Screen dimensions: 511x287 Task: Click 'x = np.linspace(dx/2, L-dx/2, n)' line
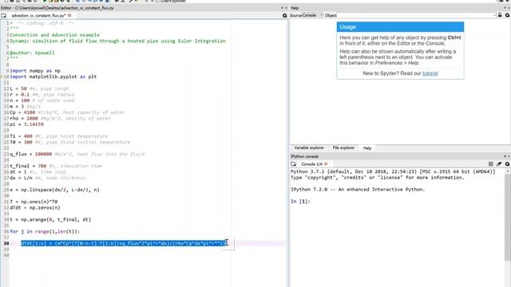point(55,190)
